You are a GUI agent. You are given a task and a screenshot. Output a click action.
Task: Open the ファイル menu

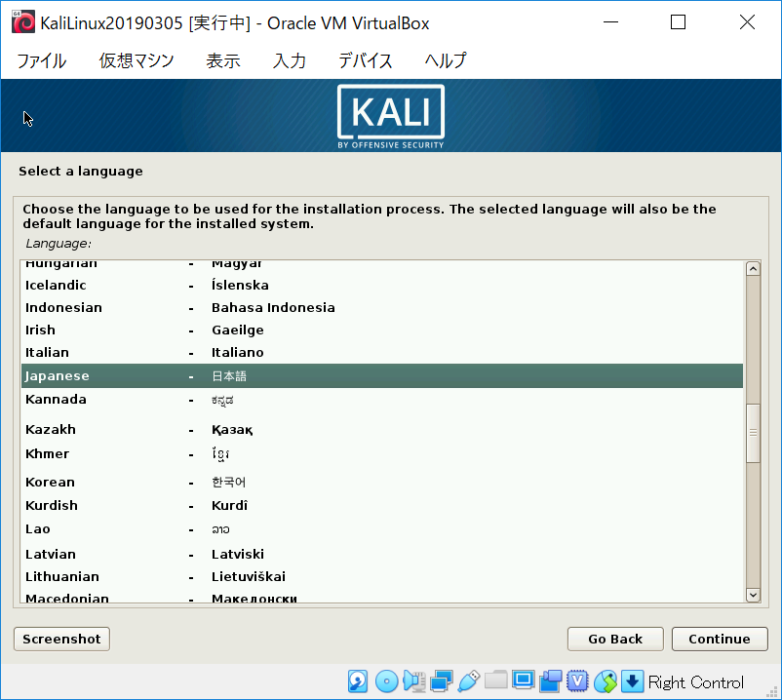[x=42, y=60]
